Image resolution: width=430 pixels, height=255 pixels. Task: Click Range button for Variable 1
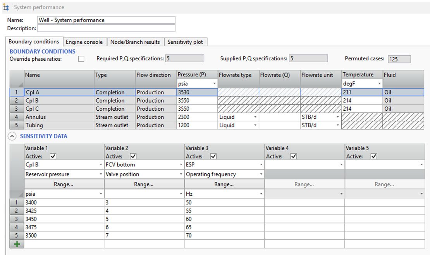[x=64, y=185]
